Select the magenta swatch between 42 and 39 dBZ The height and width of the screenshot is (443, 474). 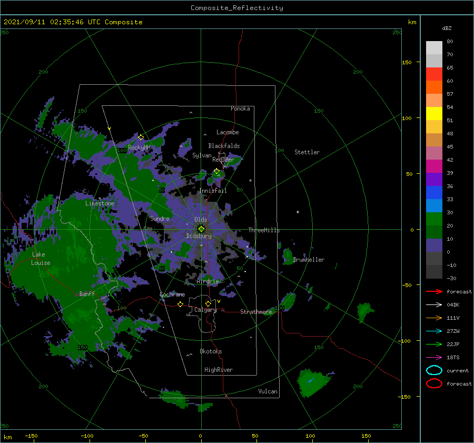pyautogui.click(x=434, y=166)
